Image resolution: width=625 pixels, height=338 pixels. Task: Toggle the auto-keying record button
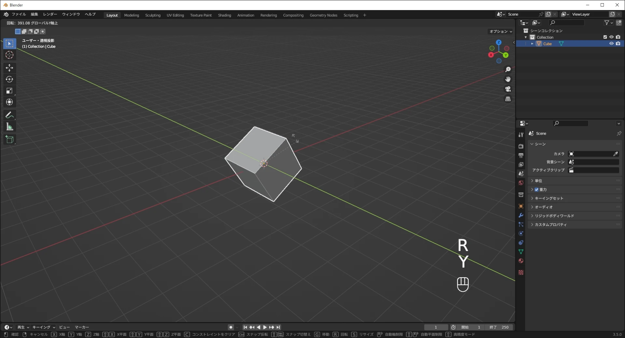[x=231, y=327]
